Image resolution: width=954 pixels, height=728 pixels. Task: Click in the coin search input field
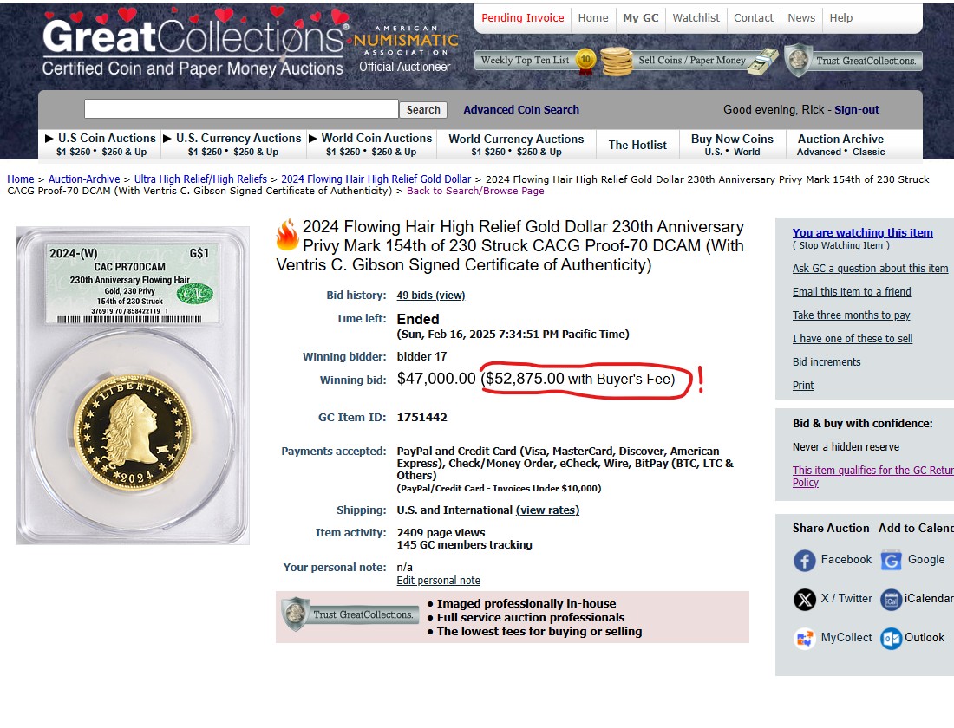click(241, 109)
